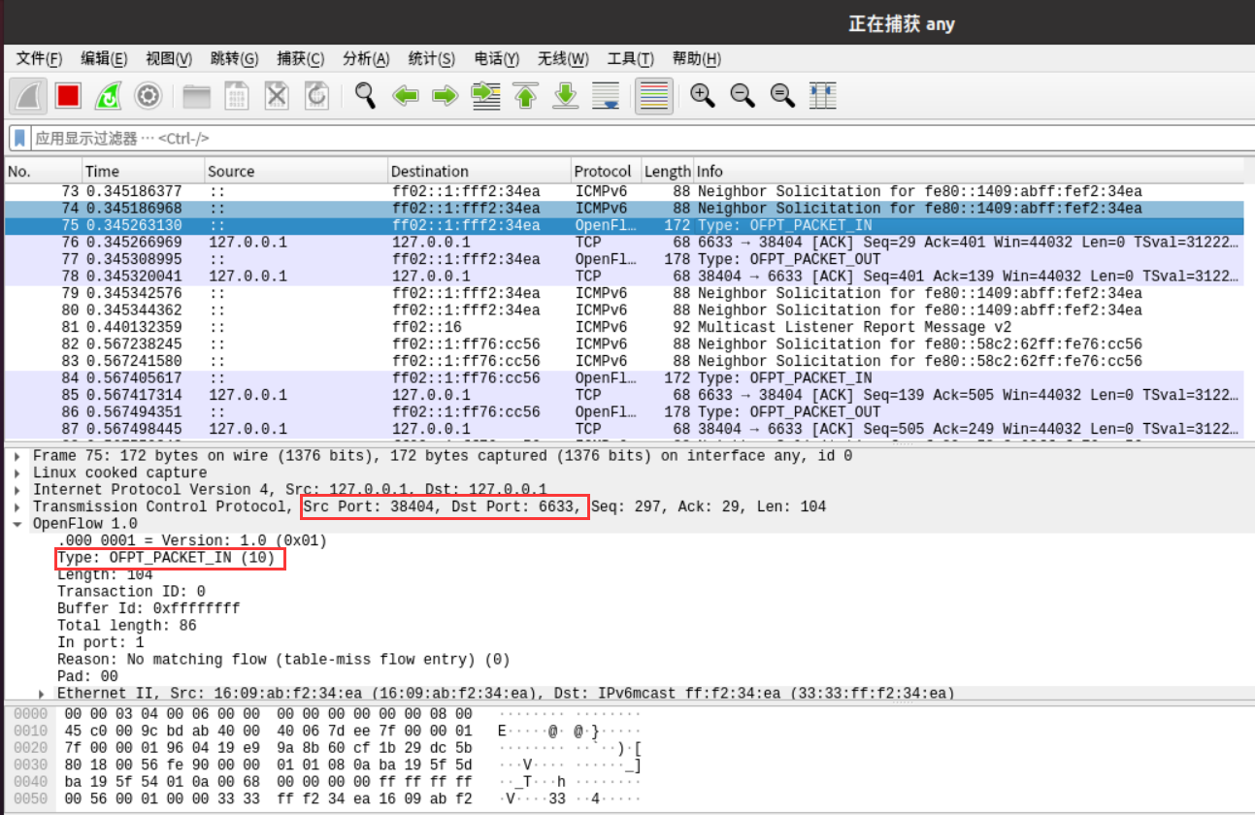
Task: Click the go to specified packet icon
Action: click(x=484, y=96)
